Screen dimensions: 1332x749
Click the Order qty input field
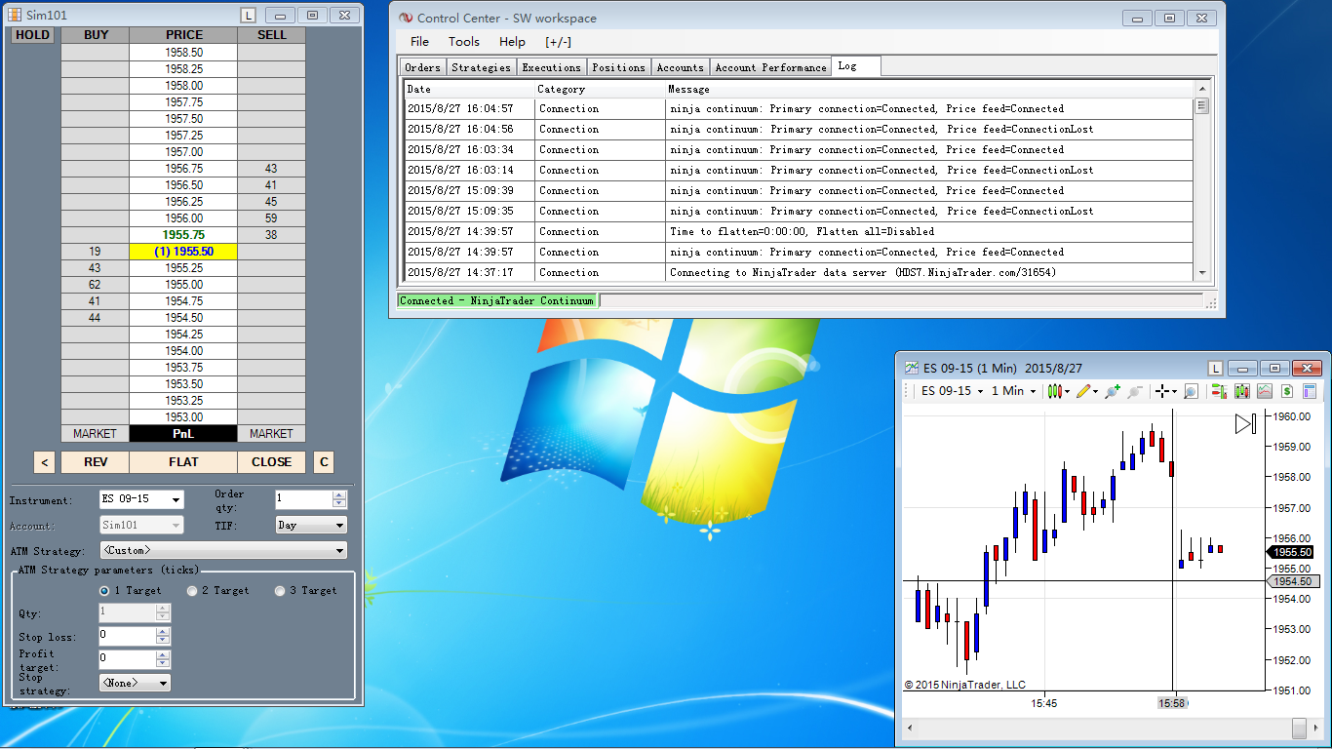click(304, 499)
